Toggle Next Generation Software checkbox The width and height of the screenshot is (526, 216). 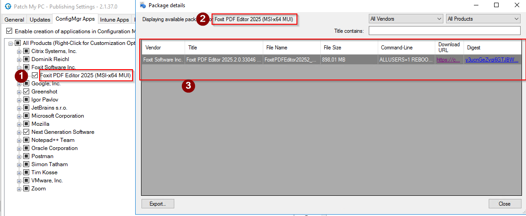[x=26, y=132]
